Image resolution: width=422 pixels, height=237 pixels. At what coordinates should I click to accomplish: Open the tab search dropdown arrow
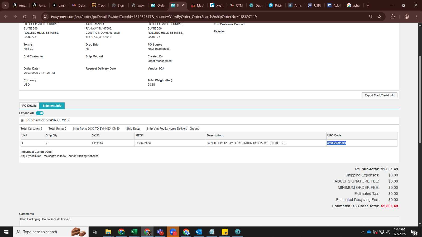click(5, 5)
